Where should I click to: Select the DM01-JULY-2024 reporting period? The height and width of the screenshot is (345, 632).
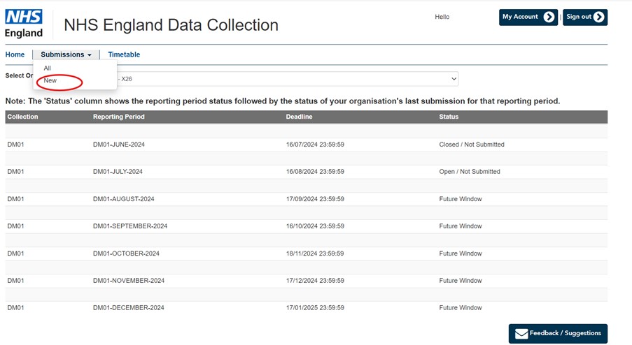pos(118,171)
